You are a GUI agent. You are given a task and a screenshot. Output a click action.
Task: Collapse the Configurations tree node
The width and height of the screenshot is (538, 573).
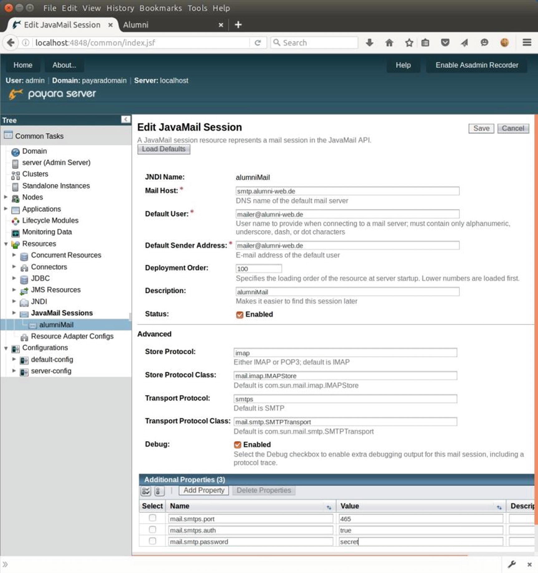6,348
